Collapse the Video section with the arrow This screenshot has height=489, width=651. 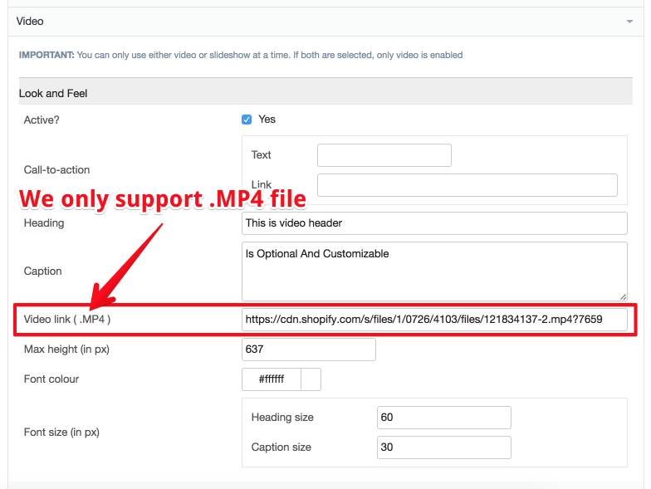[x=629, y=22]
